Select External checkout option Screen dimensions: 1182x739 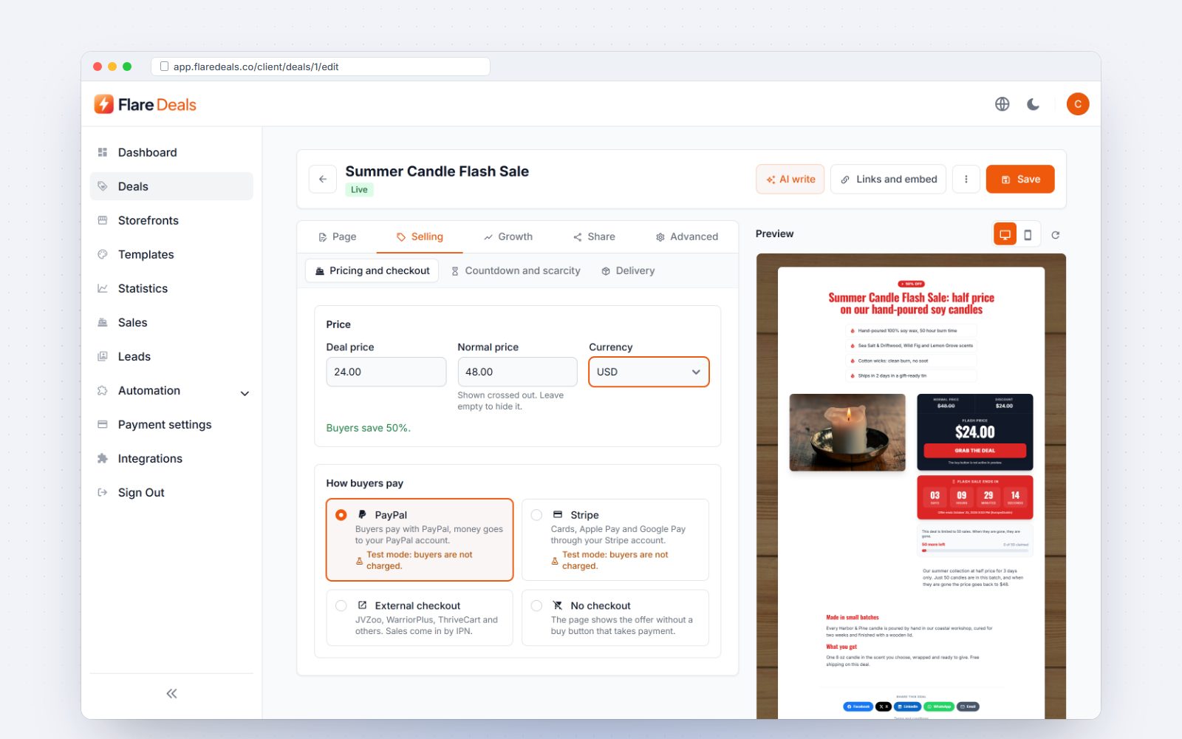coord(420,618)
